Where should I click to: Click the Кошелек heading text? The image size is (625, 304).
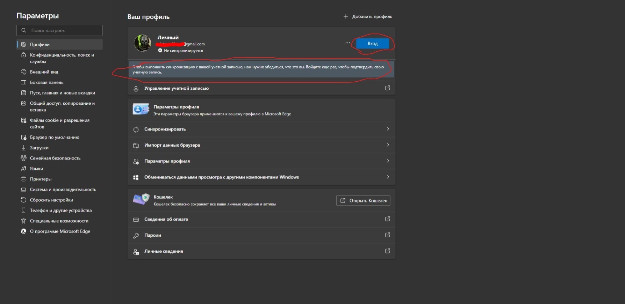coord(163,197)
